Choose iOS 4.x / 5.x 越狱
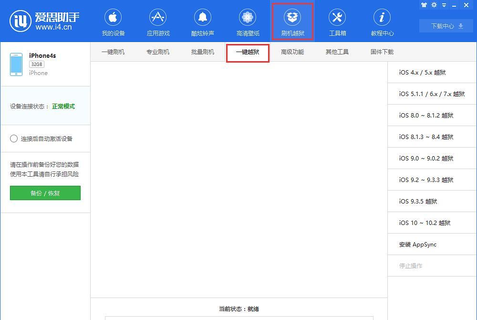 432,73
